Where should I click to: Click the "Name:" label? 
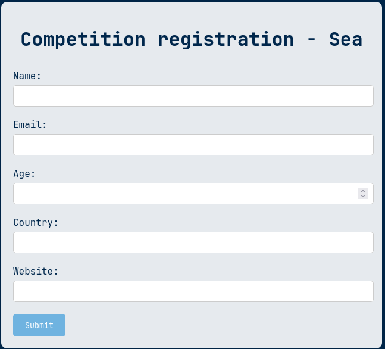(x=27, y=76)
